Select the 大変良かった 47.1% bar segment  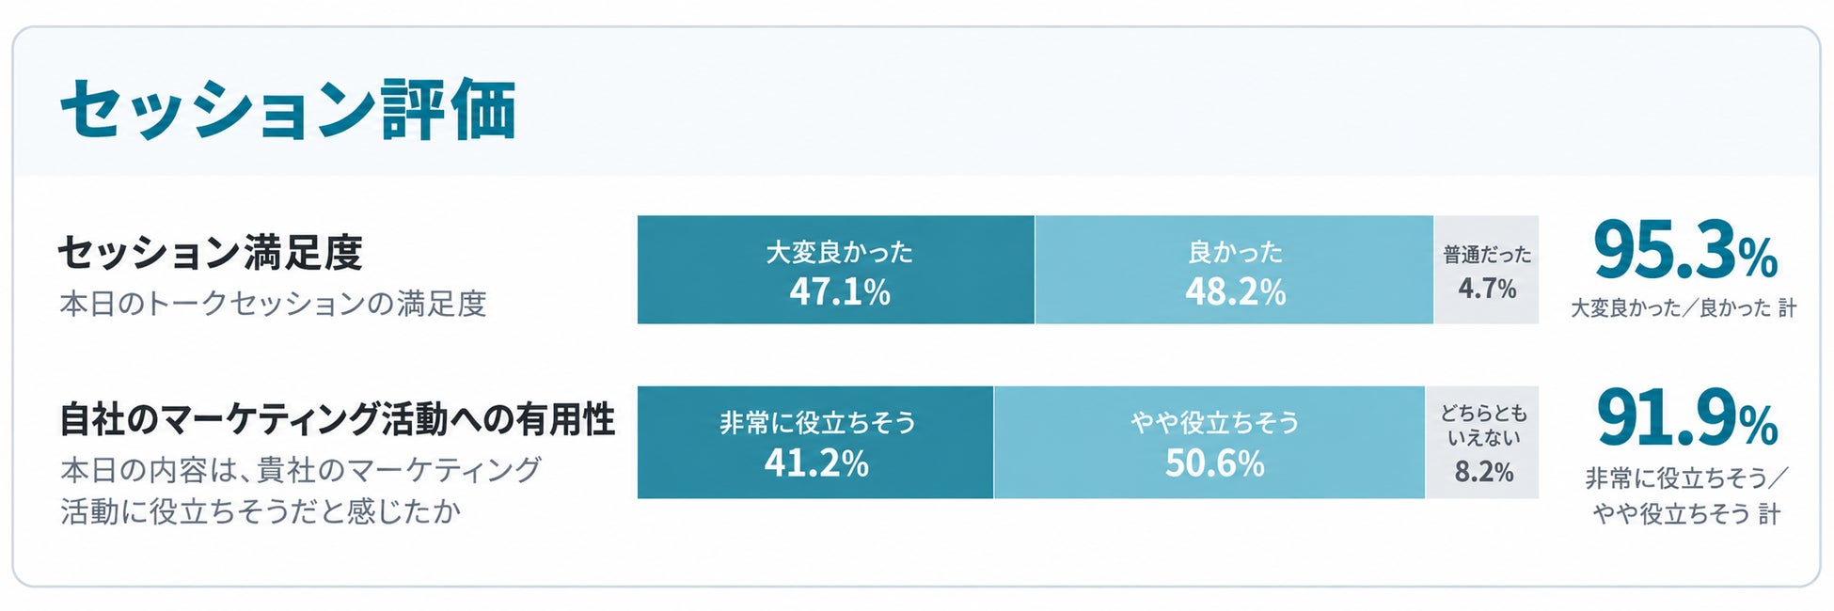(836, 270)
